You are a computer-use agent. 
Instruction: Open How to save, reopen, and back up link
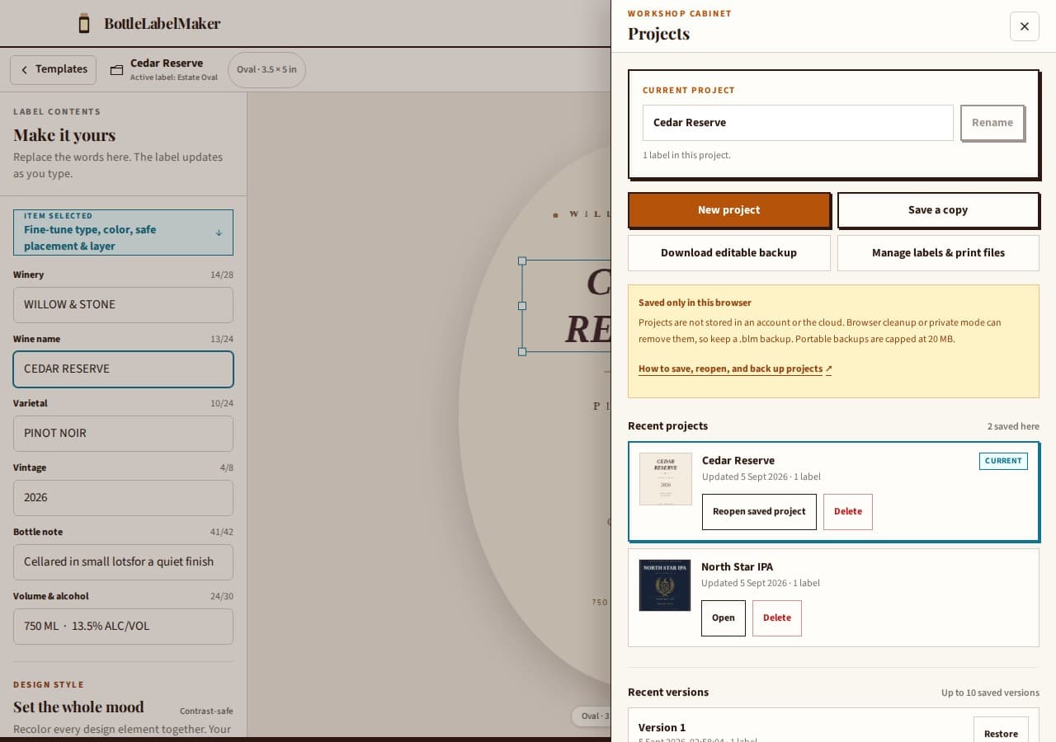tap(735, 369)
